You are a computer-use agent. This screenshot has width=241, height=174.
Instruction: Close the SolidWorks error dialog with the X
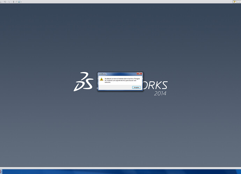[x=139, y=74]
